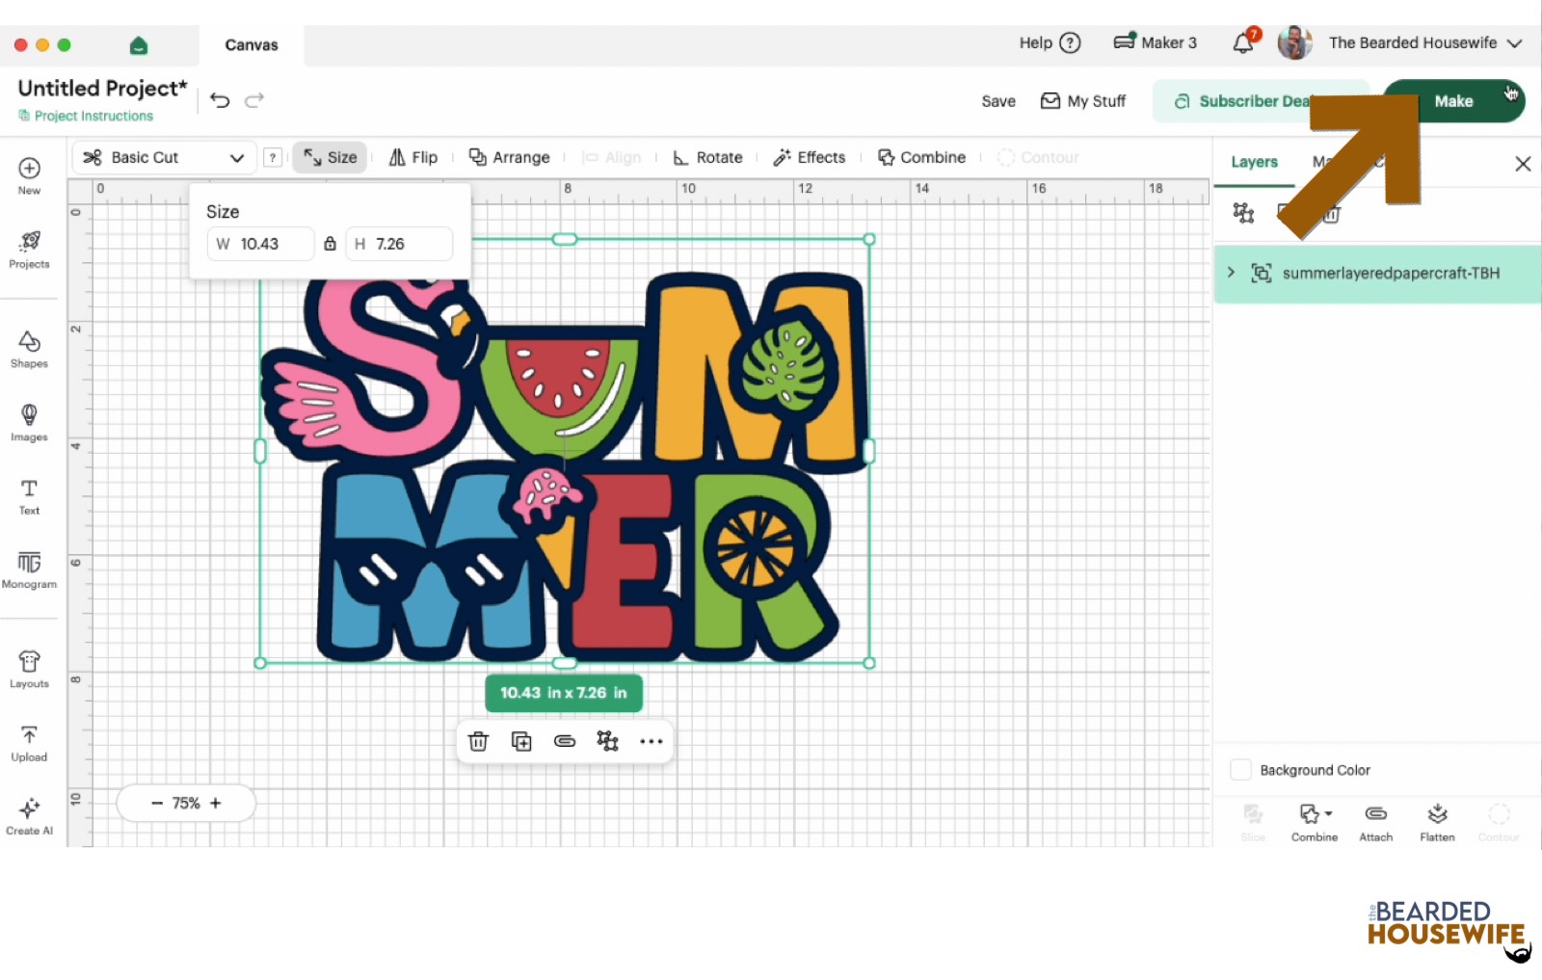Click the operation help question mark
The image size is (1542, 980).
[273, 157]
